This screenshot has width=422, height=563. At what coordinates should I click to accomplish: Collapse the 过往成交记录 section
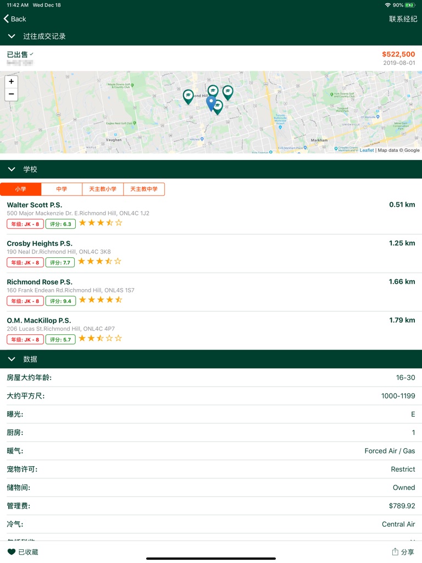click(x=12, y=36)
